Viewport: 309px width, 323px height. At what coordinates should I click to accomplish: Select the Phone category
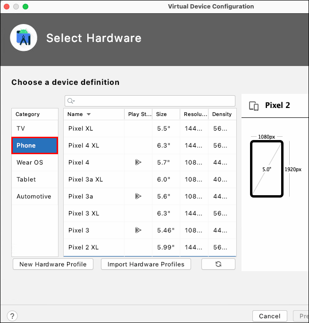35,145
